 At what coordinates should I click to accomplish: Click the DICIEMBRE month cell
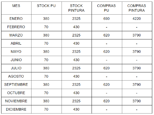[x=16, y=109]
